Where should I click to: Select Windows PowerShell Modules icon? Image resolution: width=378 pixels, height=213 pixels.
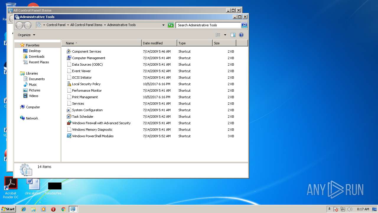(x=69, y=136)
